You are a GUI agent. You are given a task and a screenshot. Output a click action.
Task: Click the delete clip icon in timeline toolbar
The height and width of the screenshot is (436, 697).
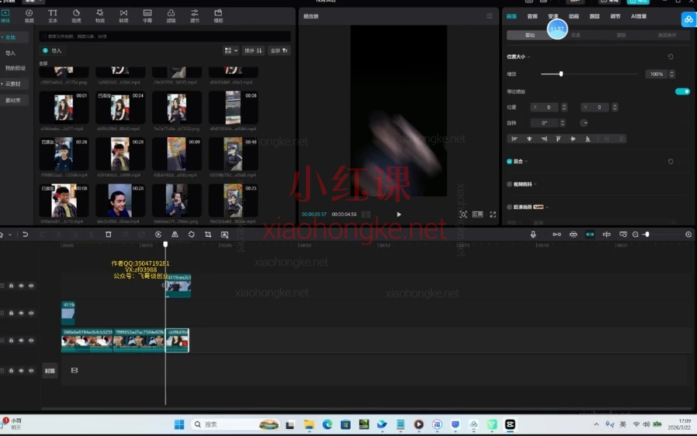tap(108, 234)
